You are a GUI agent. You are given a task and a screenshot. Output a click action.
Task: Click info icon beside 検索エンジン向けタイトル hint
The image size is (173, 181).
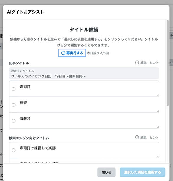(137, 137)
